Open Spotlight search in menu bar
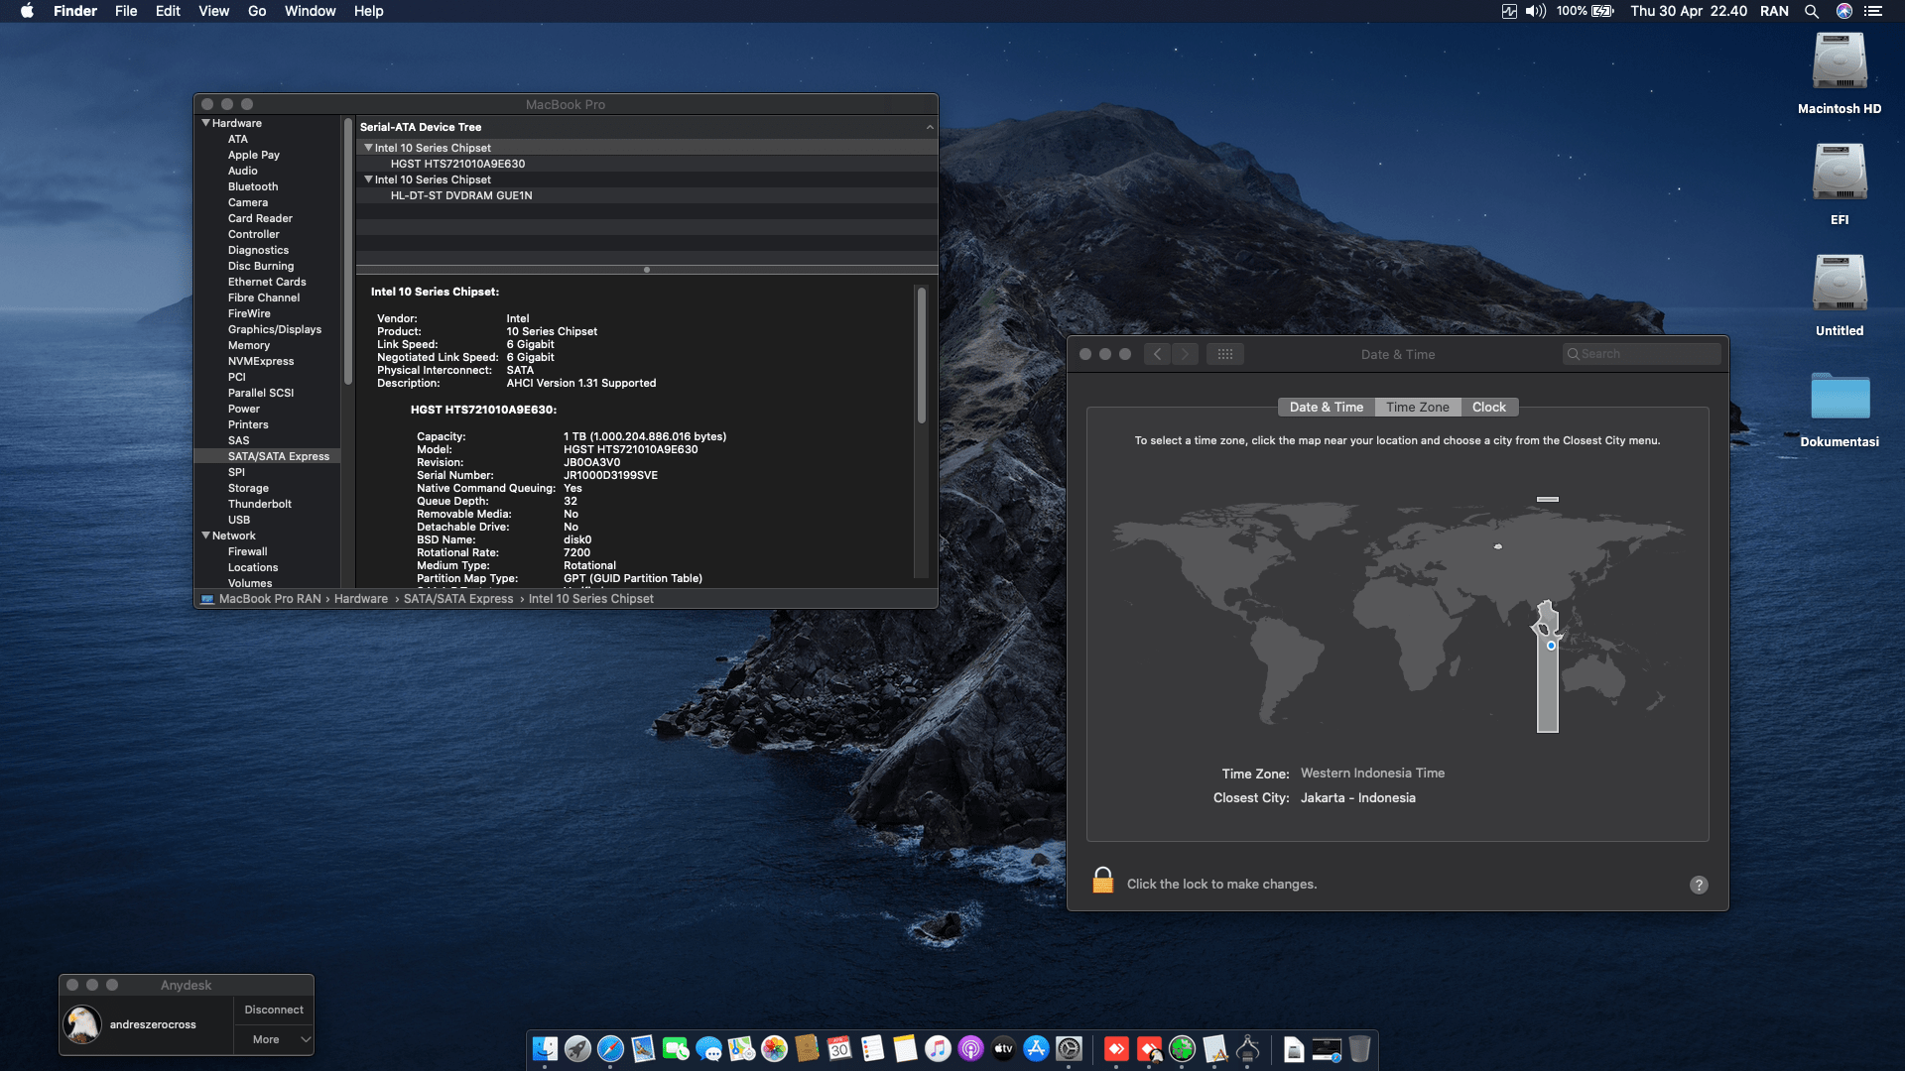1905x1071 pixels. (x=1811, y=11)
